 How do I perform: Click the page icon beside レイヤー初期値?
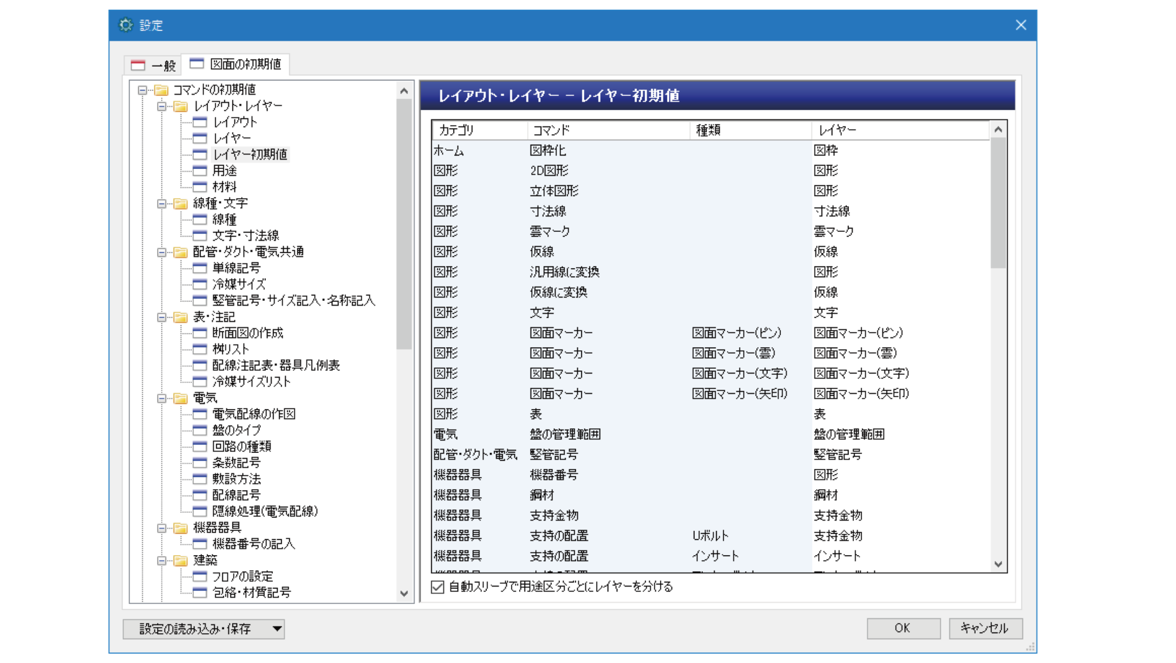199,154
